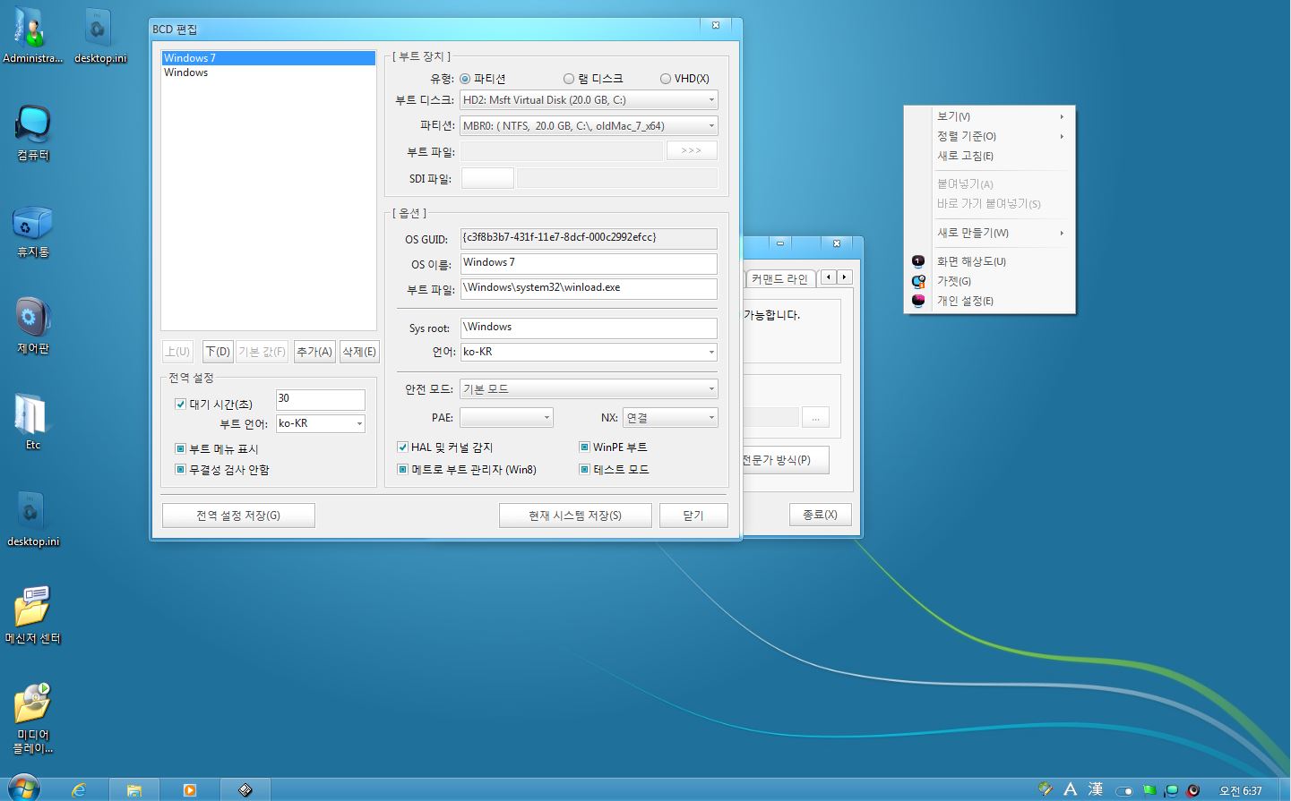Click the 漢 hanja tray icon
The height and width of the screenshot is (801, 1291).
pos(1095,789)
